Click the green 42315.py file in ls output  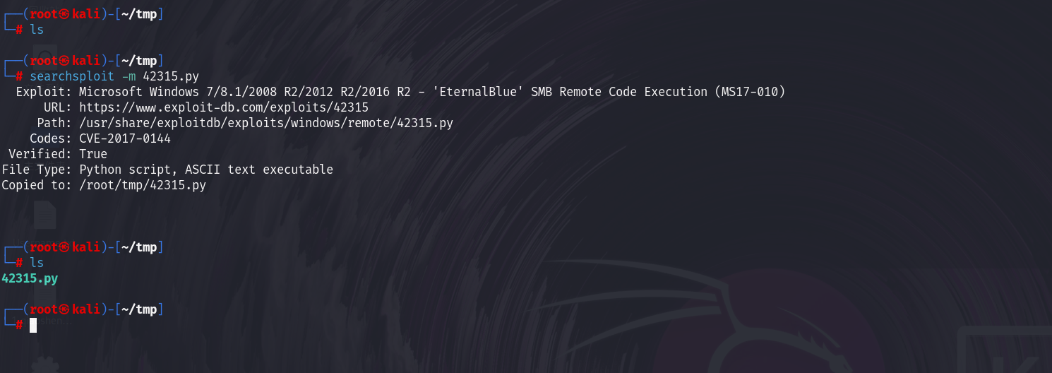30,278
